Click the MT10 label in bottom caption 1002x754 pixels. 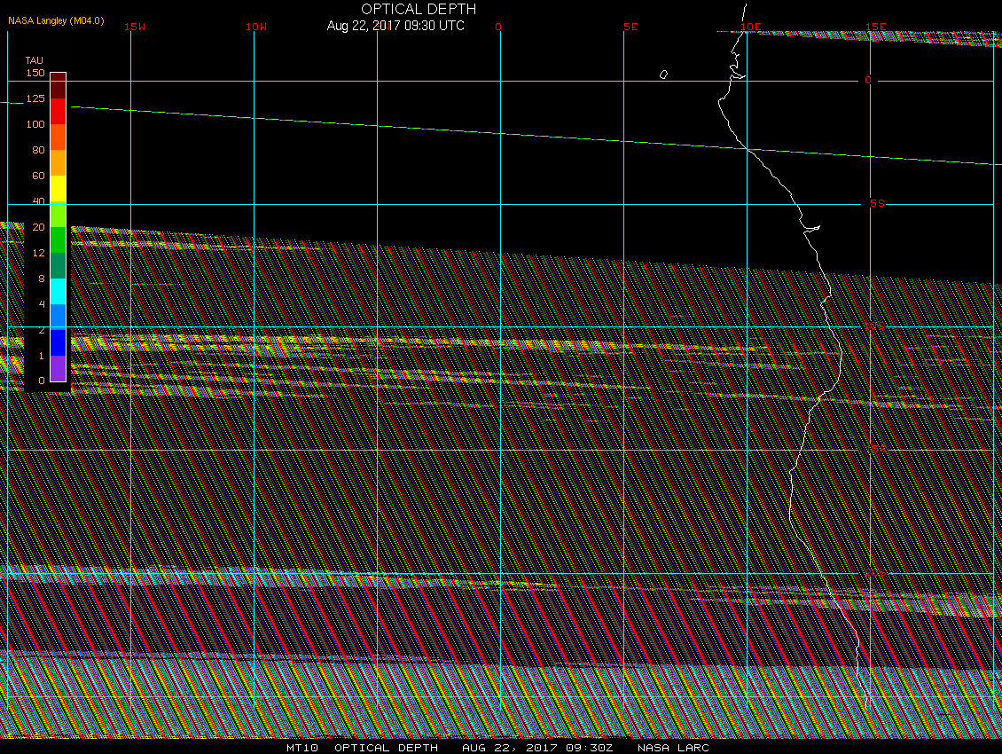coord(302,747)
